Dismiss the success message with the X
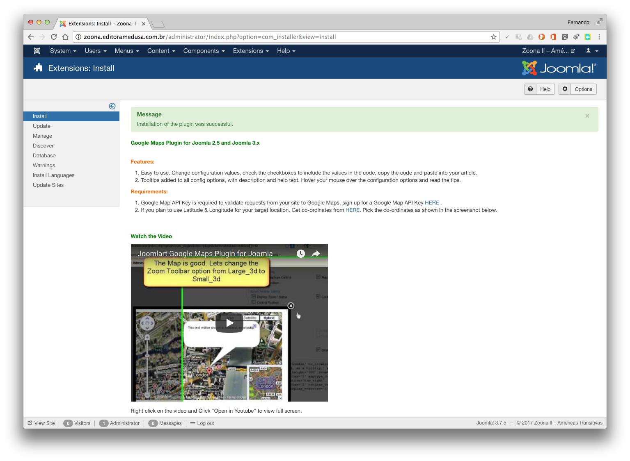This screenshot has height=461, width=630. click(587, 116)
